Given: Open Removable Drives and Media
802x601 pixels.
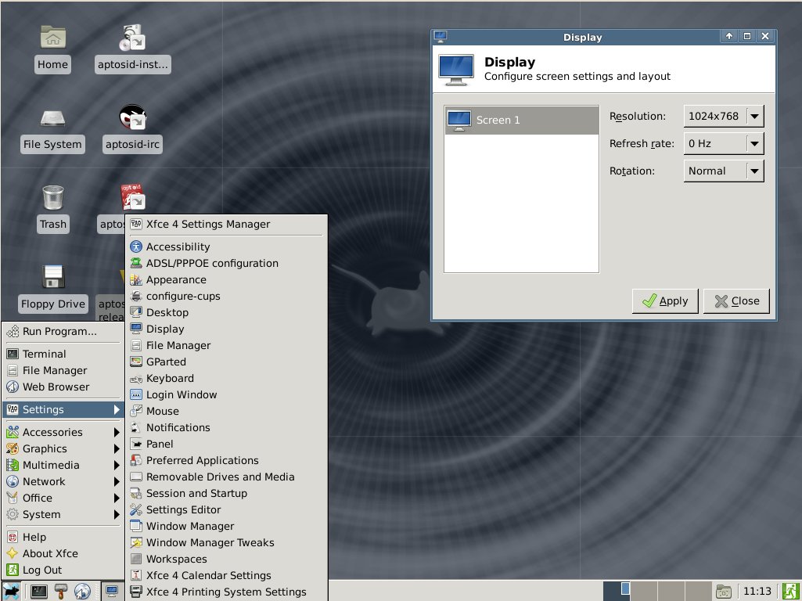Looking at the screenshot, I should coord(226,477).
